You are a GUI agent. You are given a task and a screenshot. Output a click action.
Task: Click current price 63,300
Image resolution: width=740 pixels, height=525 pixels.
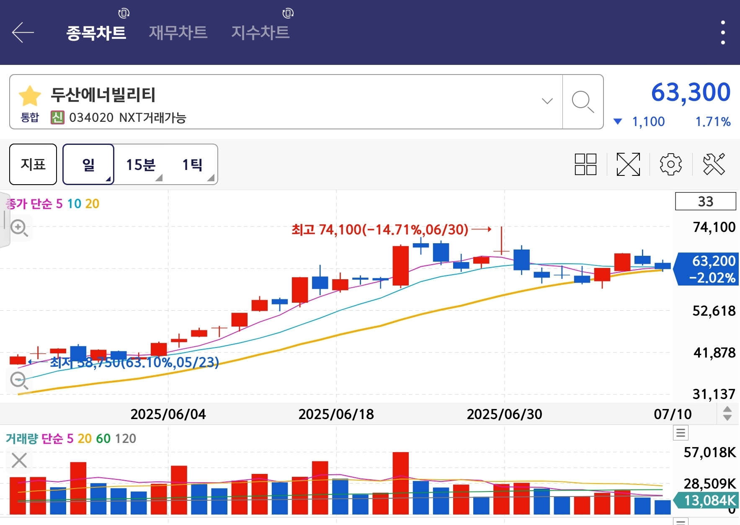(691, 92)
